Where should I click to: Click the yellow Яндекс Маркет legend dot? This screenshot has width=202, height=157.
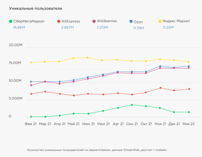click(160, 21)
